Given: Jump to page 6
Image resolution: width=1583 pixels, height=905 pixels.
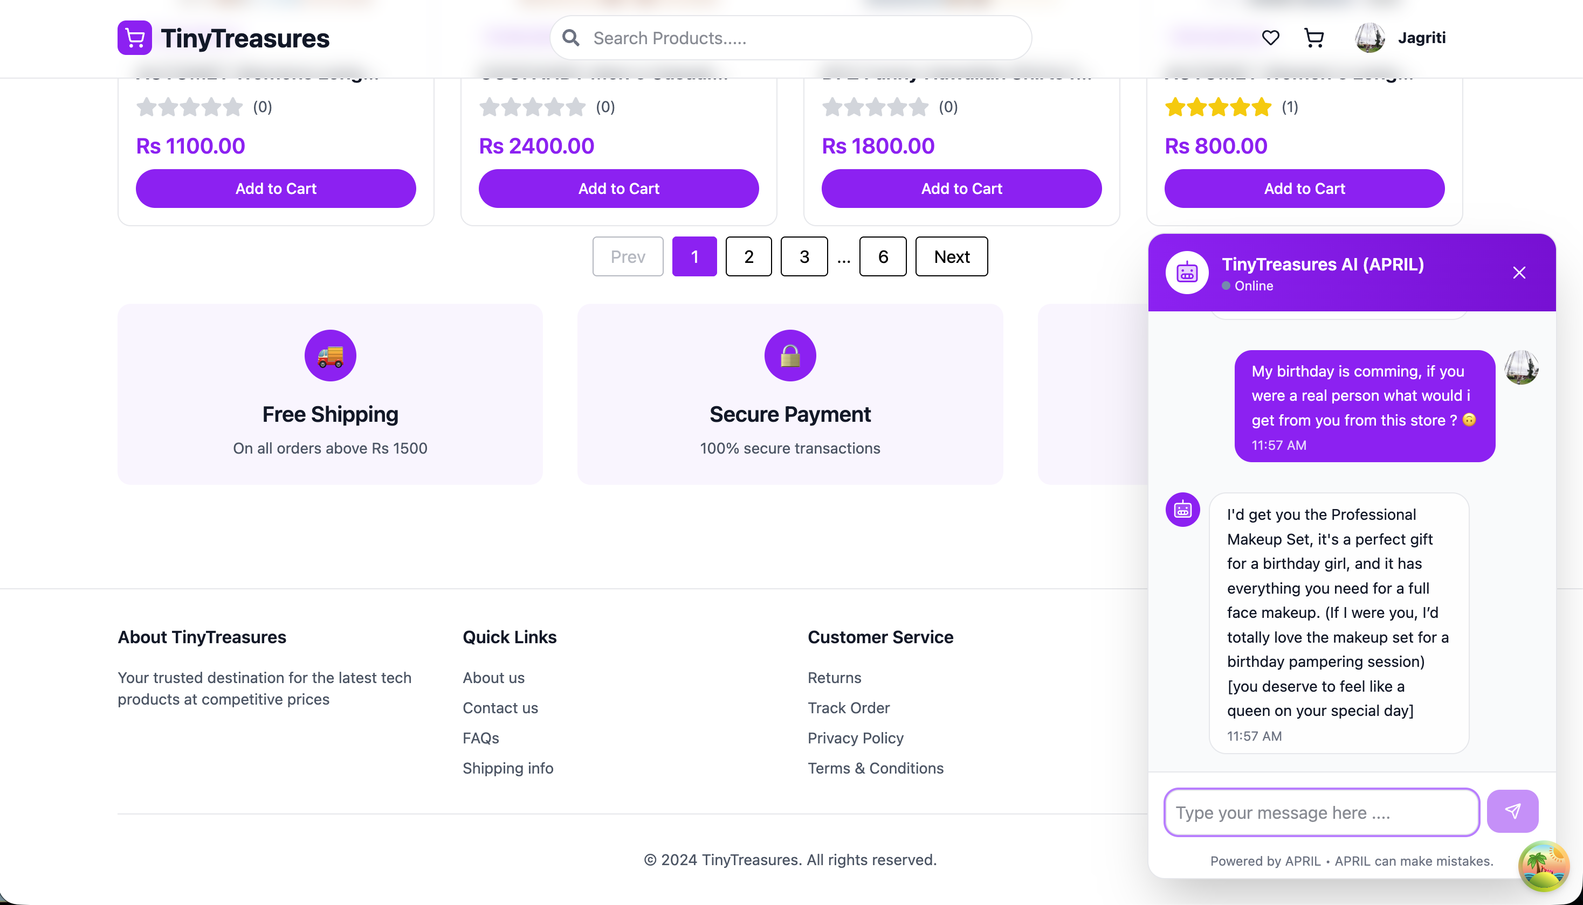Looking at the screenshot, I should 883,256.
